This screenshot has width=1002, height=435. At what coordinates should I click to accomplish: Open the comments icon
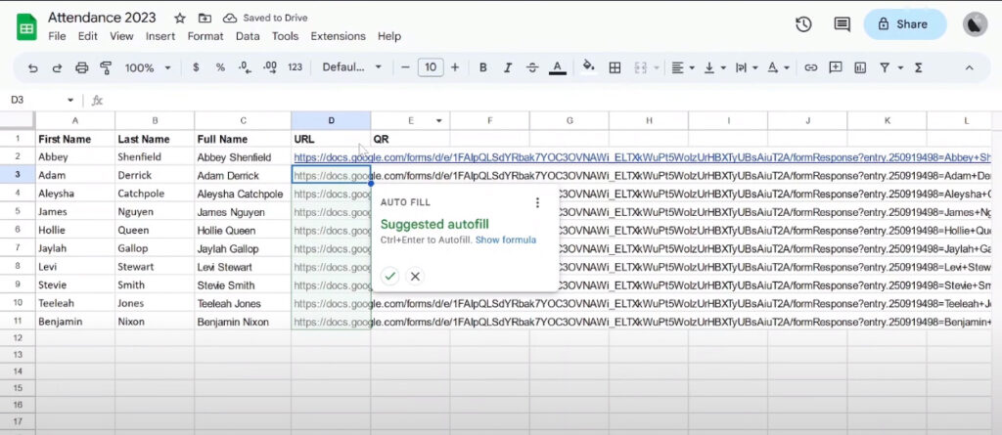pos(841,24)
